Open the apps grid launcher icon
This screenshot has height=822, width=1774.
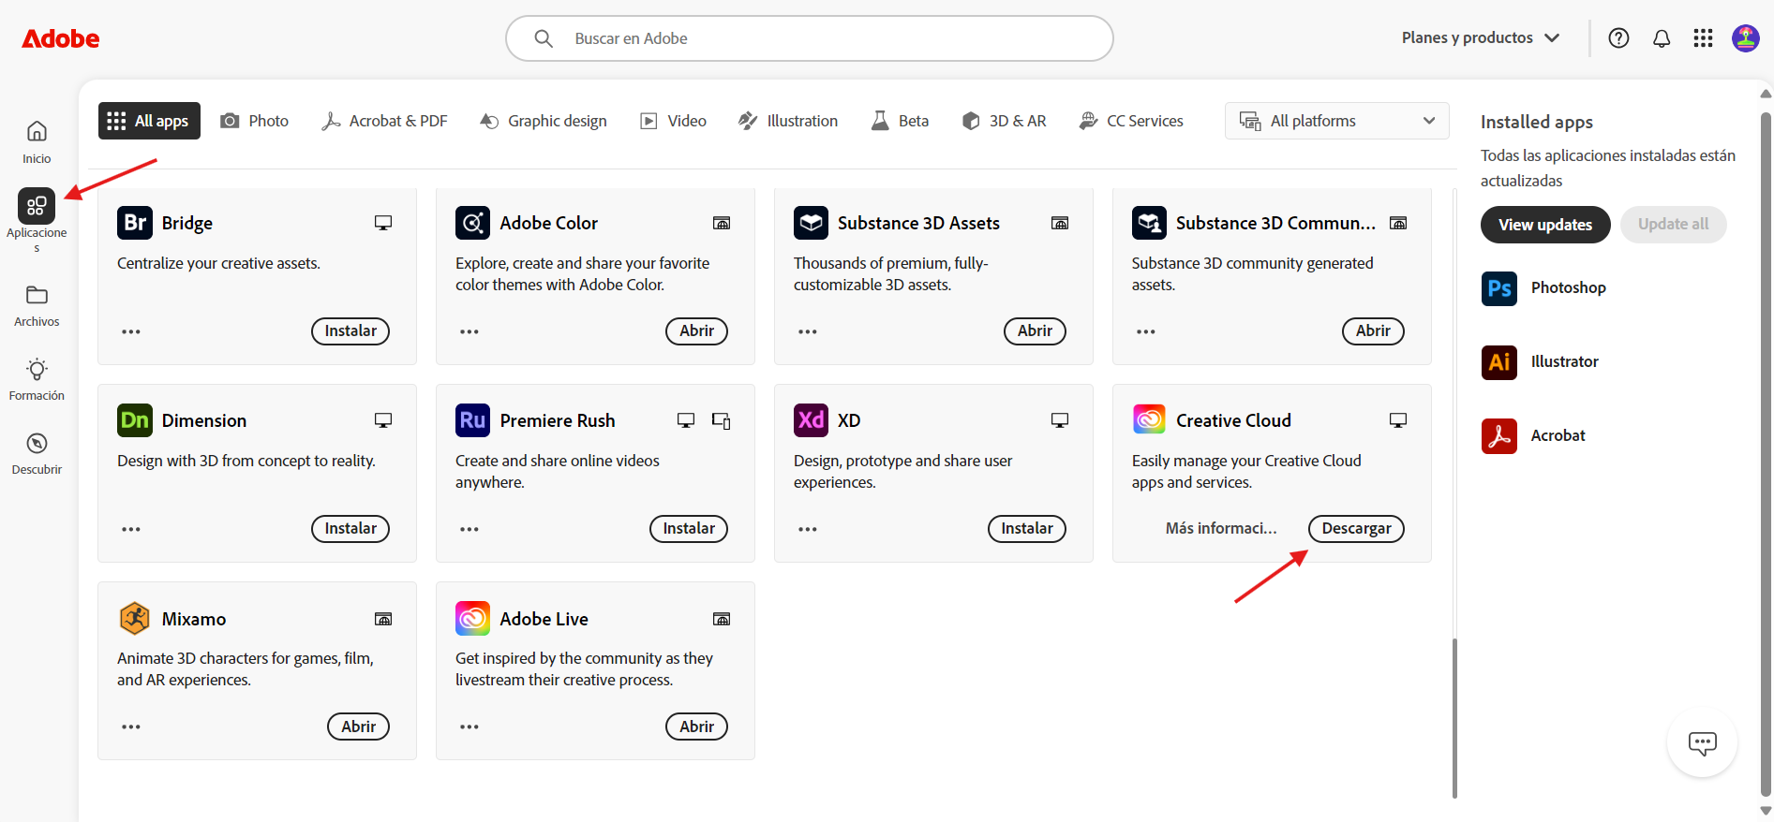[1703, 38]
